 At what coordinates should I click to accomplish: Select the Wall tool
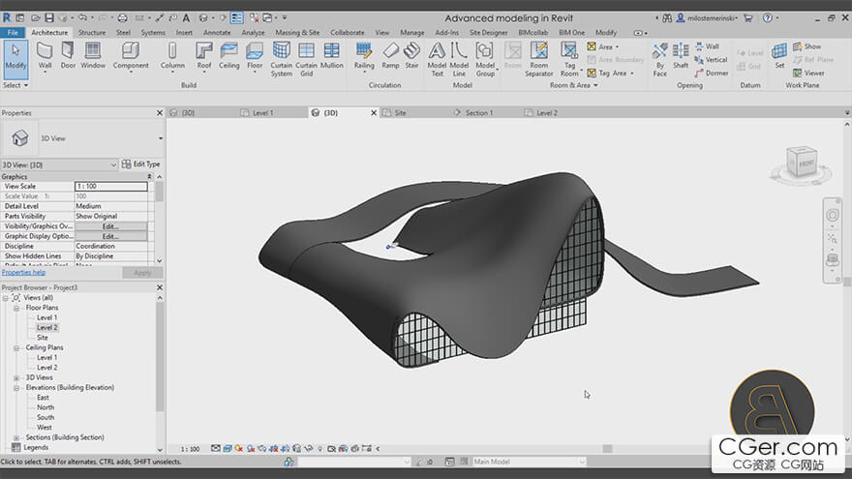[45, 56]
